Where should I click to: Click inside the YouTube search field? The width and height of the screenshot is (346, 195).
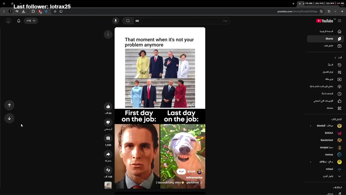point(182,21)
